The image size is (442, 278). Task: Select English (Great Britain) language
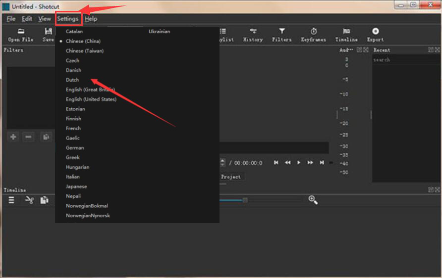[x=90, y=90]
